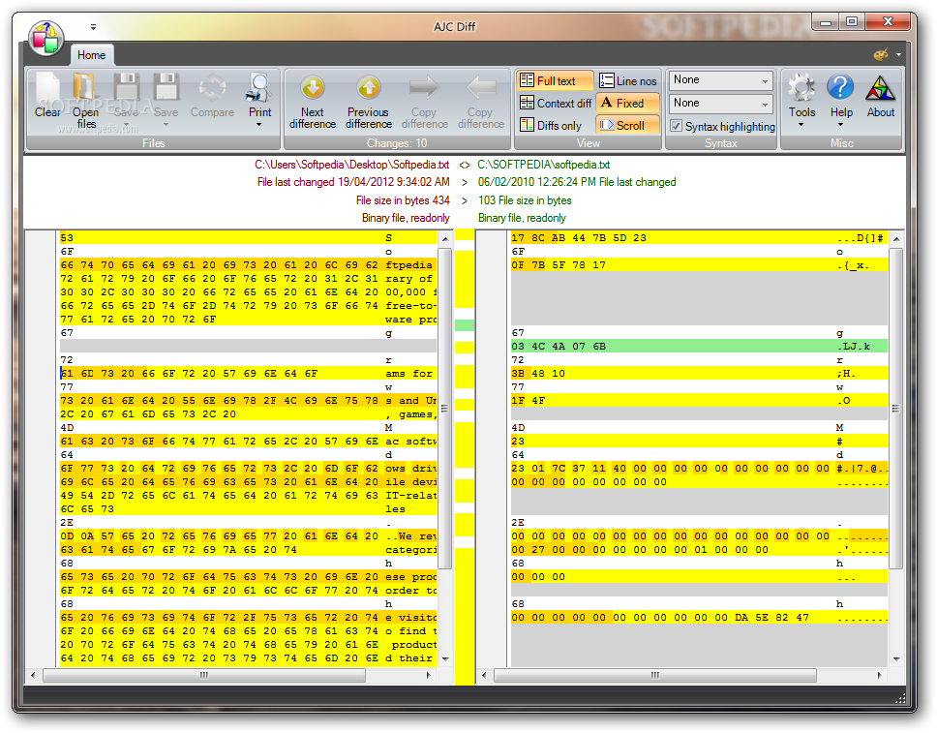The width and height of the screenshot is (937, 733).
Task: Click the Compare files icon
Action: [x=212, y=88]
